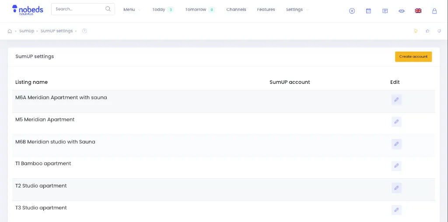Change language via UK flag icon
The image size is (448, 222).
[x=418, y=11]
